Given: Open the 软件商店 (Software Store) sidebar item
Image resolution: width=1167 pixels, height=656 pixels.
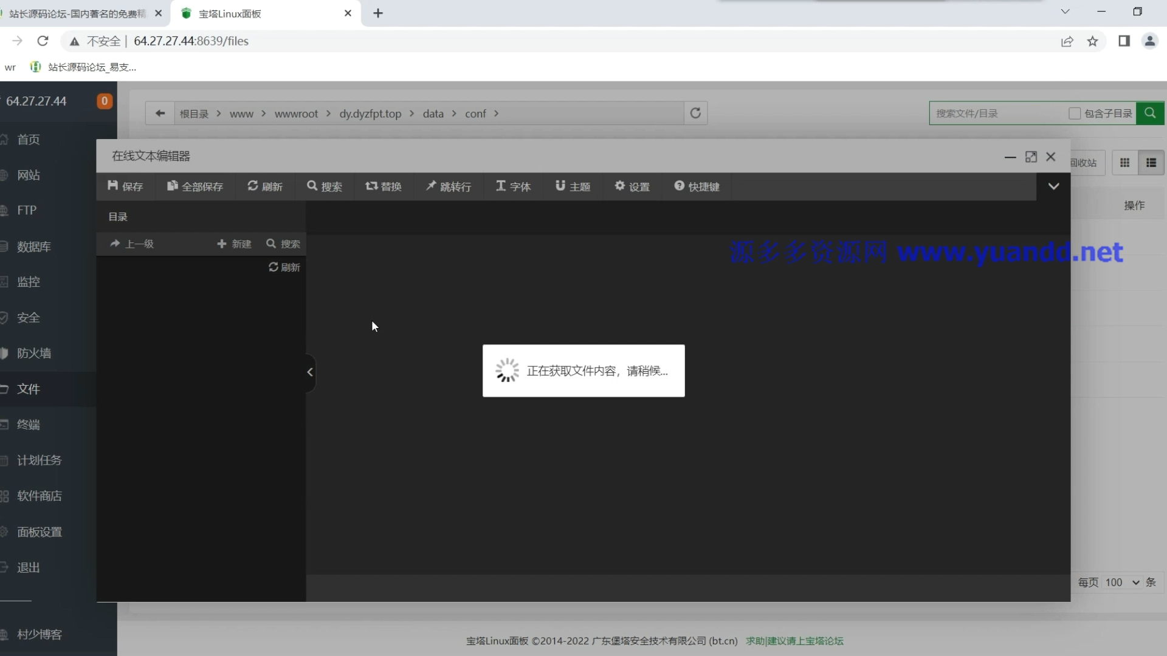Looking at the screenshot, I should click(38, 496).
